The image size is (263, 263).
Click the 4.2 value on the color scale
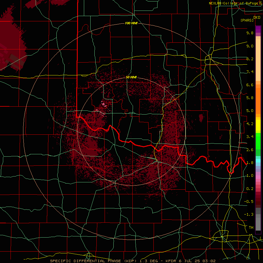click(x=250, y=124)
